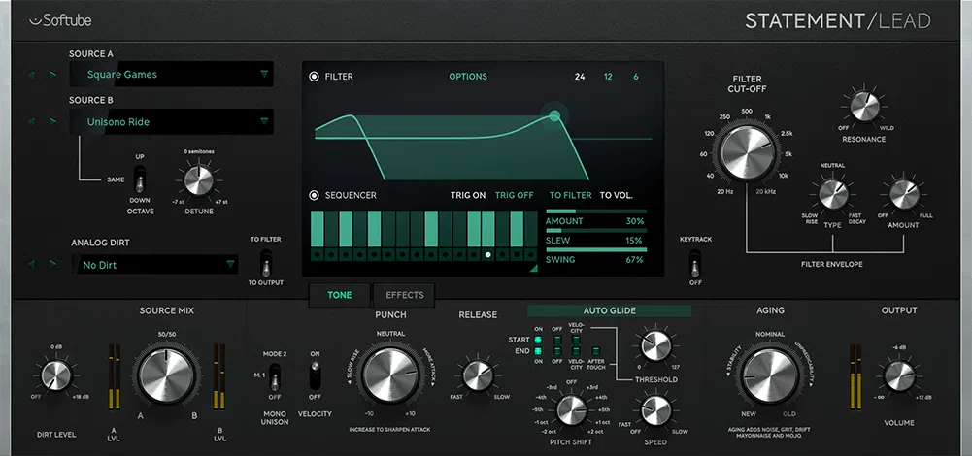The width and height of the screenshot is (972, 456).
Task: Click the Filter Cut-Off knob
Action: pyautogui.click(x=747, y=153)
